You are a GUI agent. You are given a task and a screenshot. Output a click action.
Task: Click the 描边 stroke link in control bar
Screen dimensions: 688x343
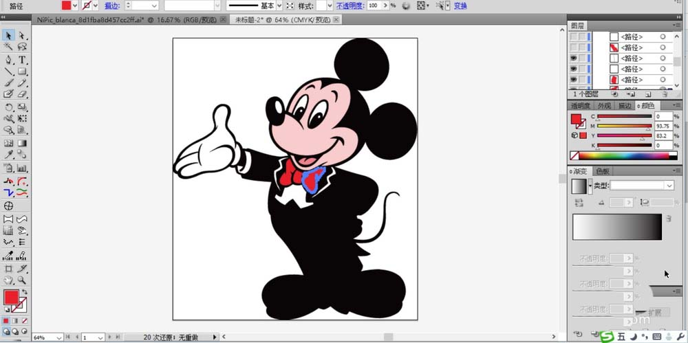pos(112,5)
